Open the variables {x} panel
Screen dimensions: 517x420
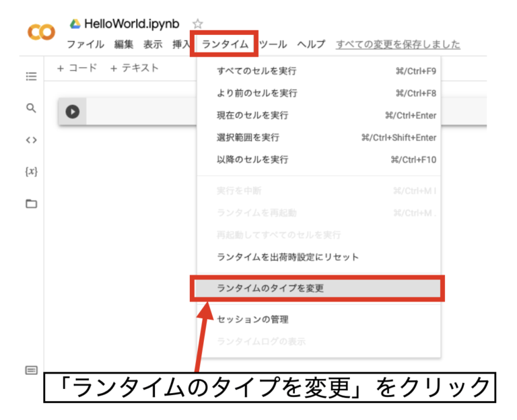[31, 172]
